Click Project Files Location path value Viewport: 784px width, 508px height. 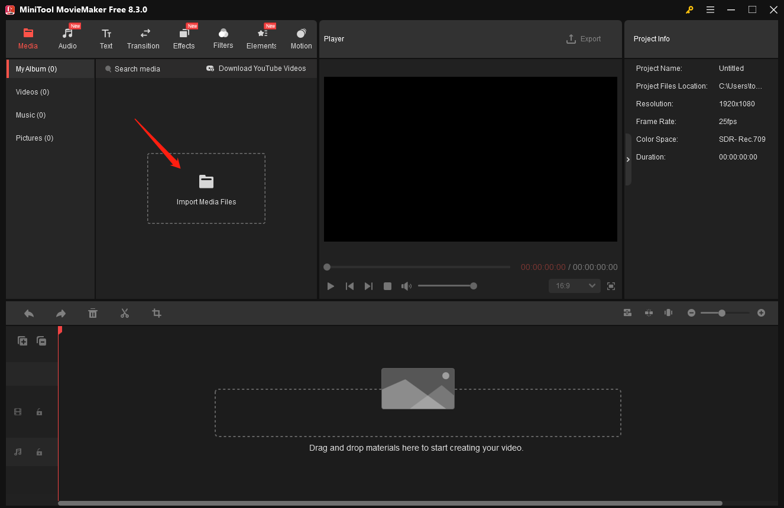740,86
